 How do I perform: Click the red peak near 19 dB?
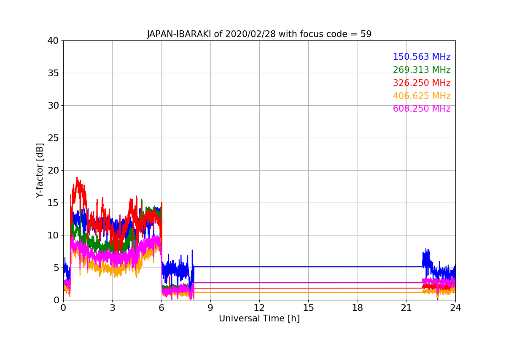(77, 179)
